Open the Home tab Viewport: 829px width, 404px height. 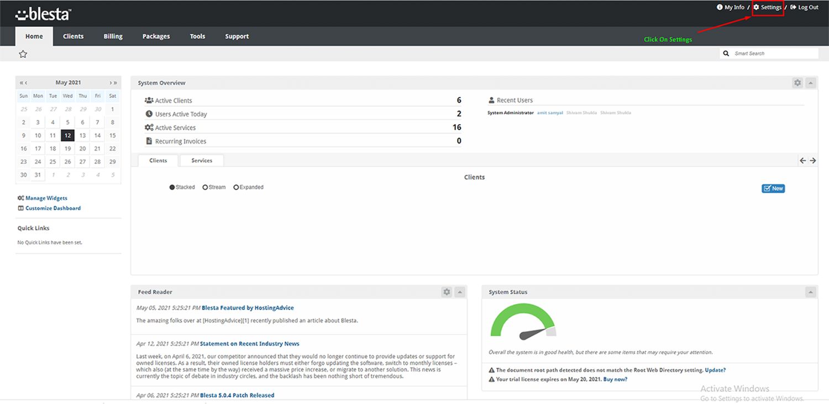(34, 36)
